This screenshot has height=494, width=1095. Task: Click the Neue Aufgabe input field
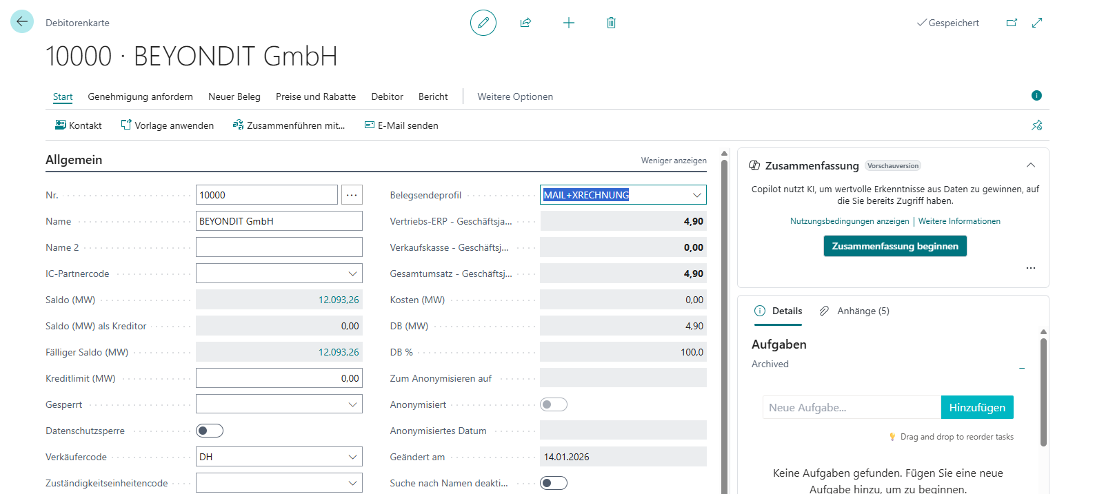(x=852, y=407)
